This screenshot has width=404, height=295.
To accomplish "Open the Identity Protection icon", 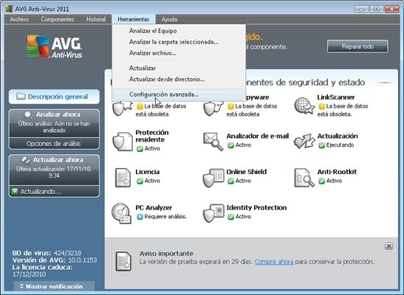I will (x=213, y=213).
